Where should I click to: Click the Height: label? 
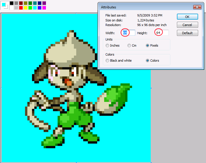pos(142,33)
